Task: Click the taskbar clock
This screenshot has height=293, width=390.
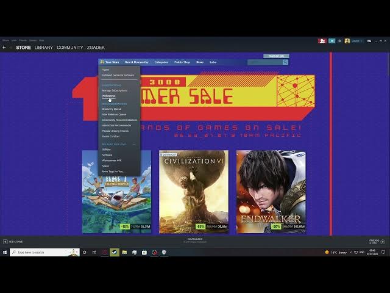Action: coord(372,252)
